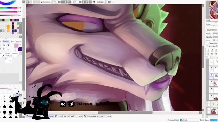This screenshot has width=218, height=122.
Task: Click the rotation angle field
Action: click(x=75, y=2)
